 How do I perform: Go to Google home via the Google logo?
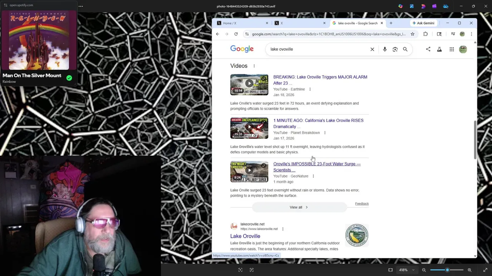point(242,49)
